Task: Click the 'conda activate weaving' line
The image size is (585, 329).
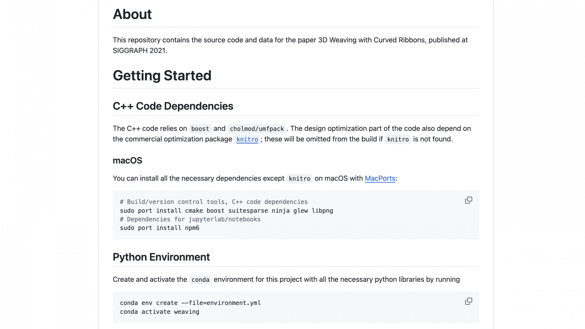Action: (x=159, y=312)
